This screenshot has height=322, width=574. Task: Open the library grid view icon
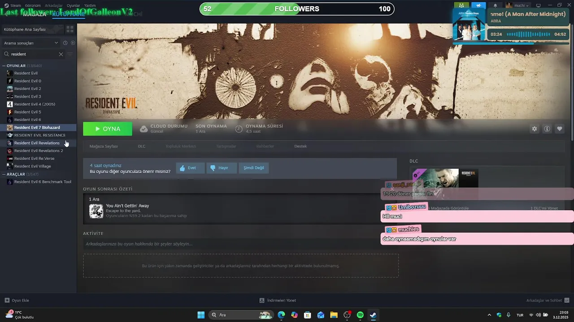[70, 29]
